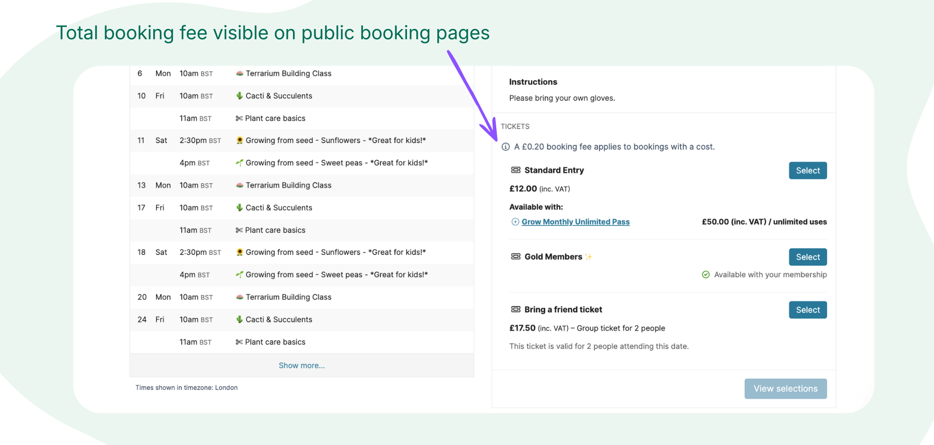Open Terrarium Building Class on Mon 6
Viewport: 934px width, 445px height.
[288, 73]
